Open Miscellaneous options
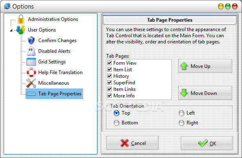 pyautogui.click(x=53, y=83)
